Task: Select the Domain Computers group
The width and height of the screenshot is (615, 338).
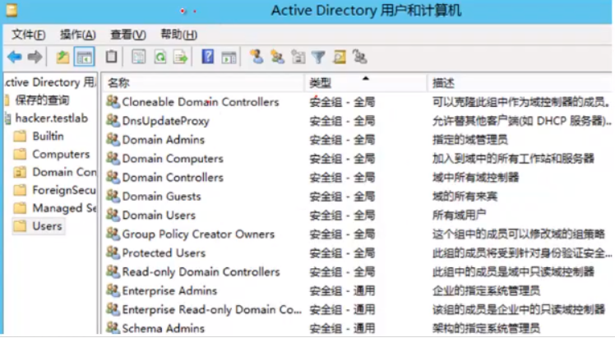Action: (173, 159)
